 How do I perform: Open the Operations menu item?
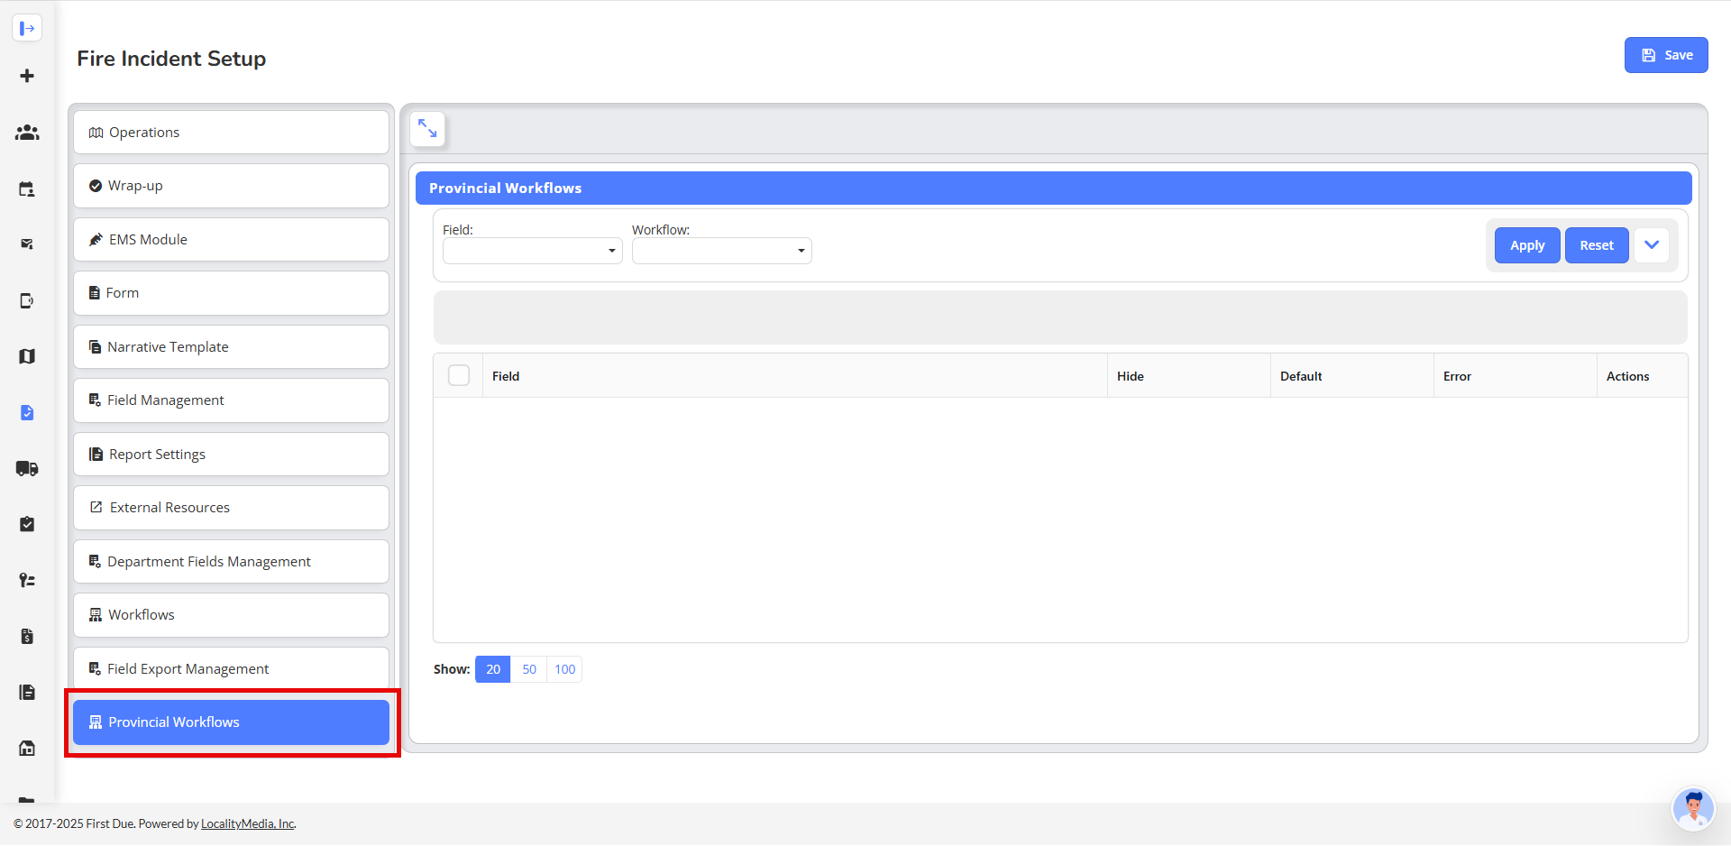pyautogui.click(x=231, y=133)
